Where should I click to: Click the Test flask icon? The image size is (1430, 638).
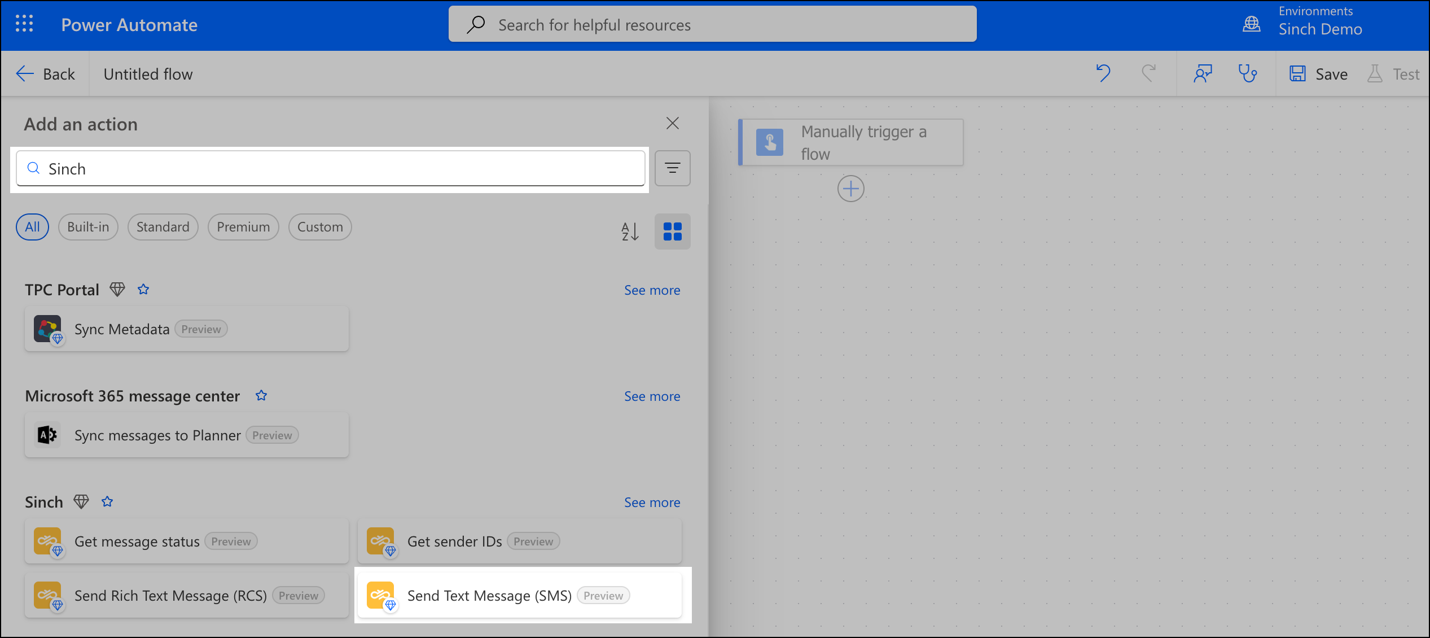1375,74
